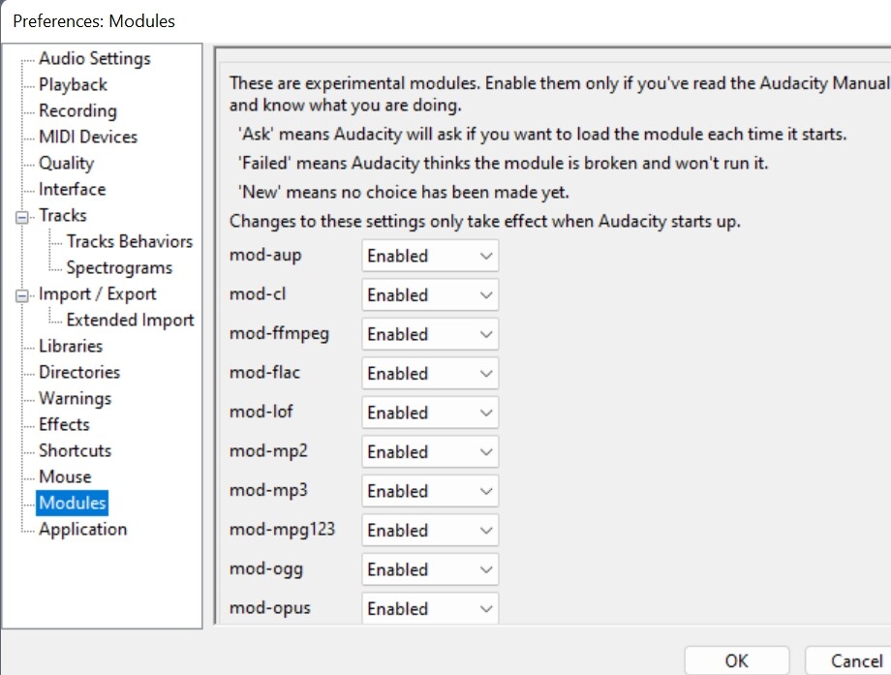Open the Effects preferences page

coord(64,425)
